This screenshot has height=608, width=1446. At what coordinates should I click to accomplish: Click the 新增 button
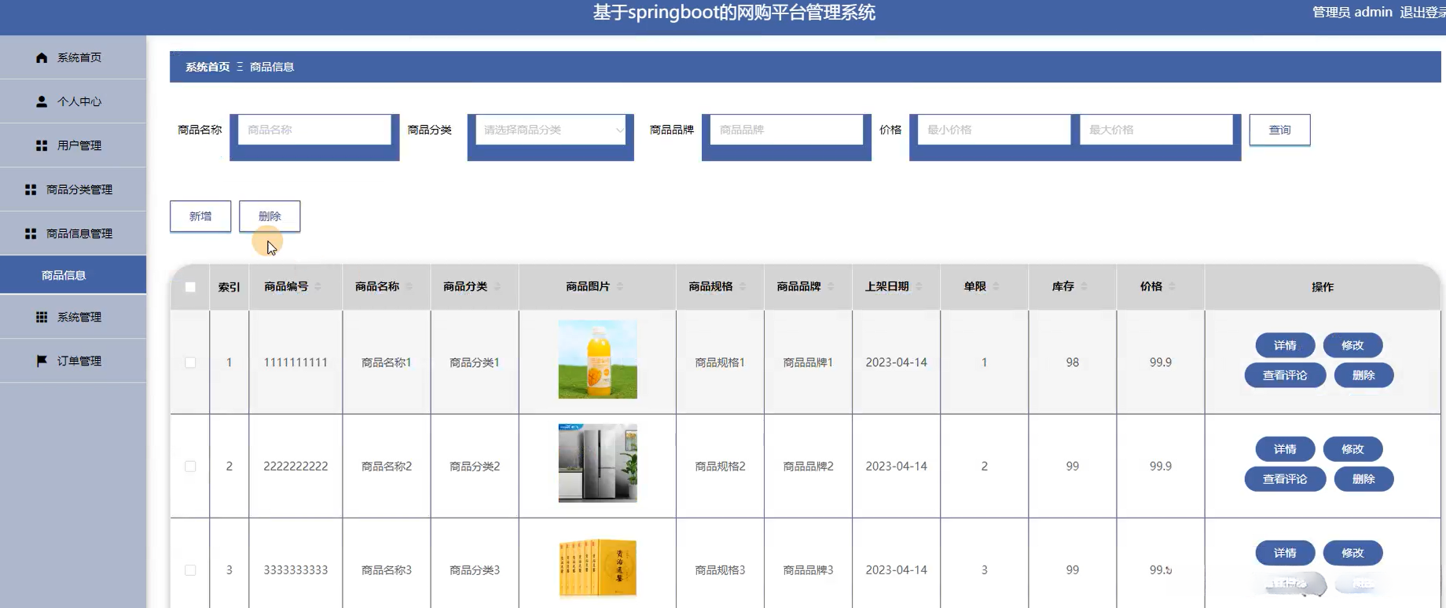click(x=200, y=216)
